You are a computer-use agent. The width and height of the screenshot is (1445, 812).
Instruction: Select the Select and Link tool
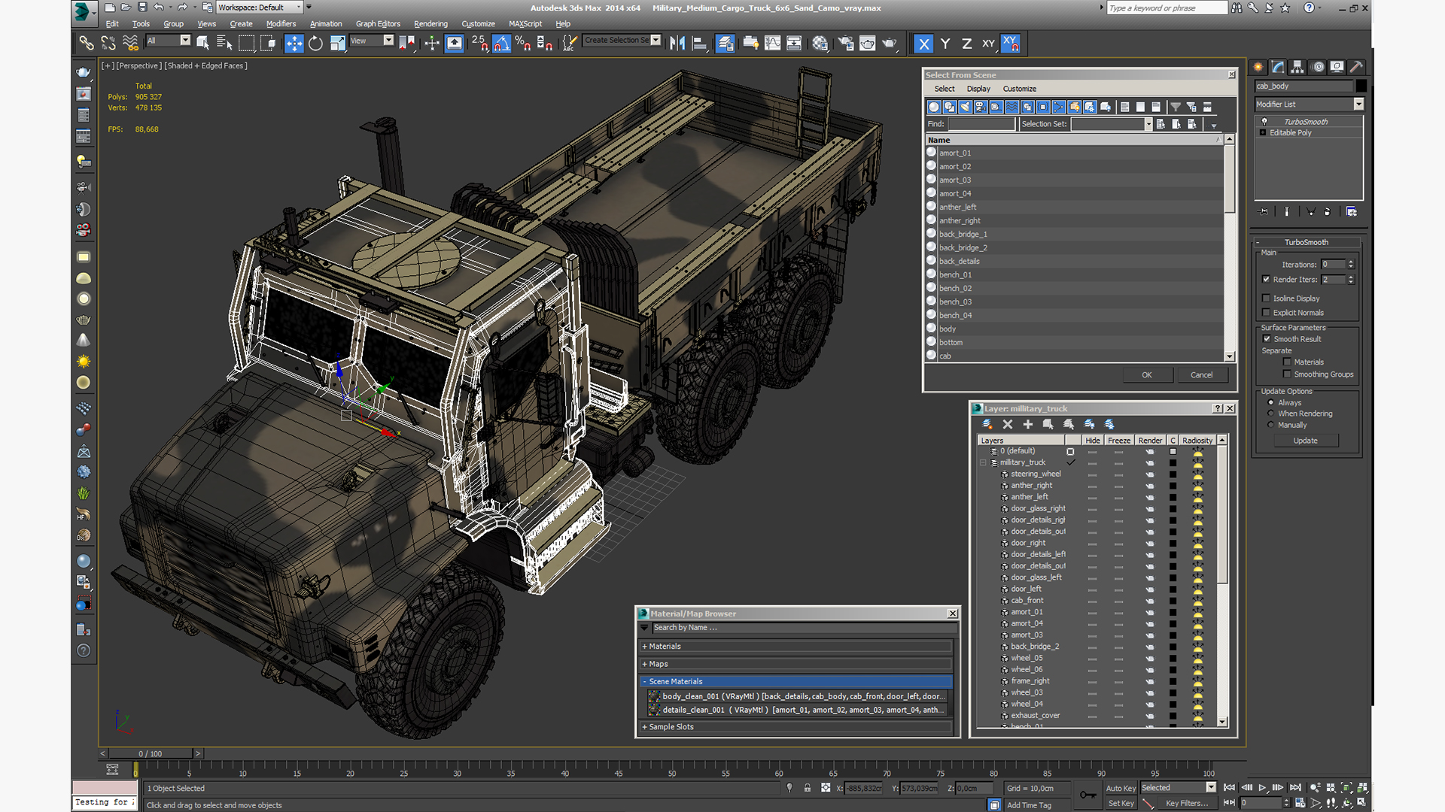[x=87, y=44]
